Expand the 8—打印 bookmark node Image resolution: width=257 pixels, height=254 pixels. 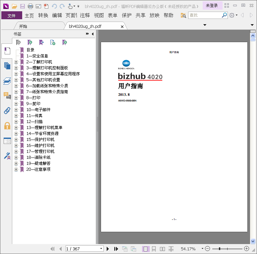point(16,98)
